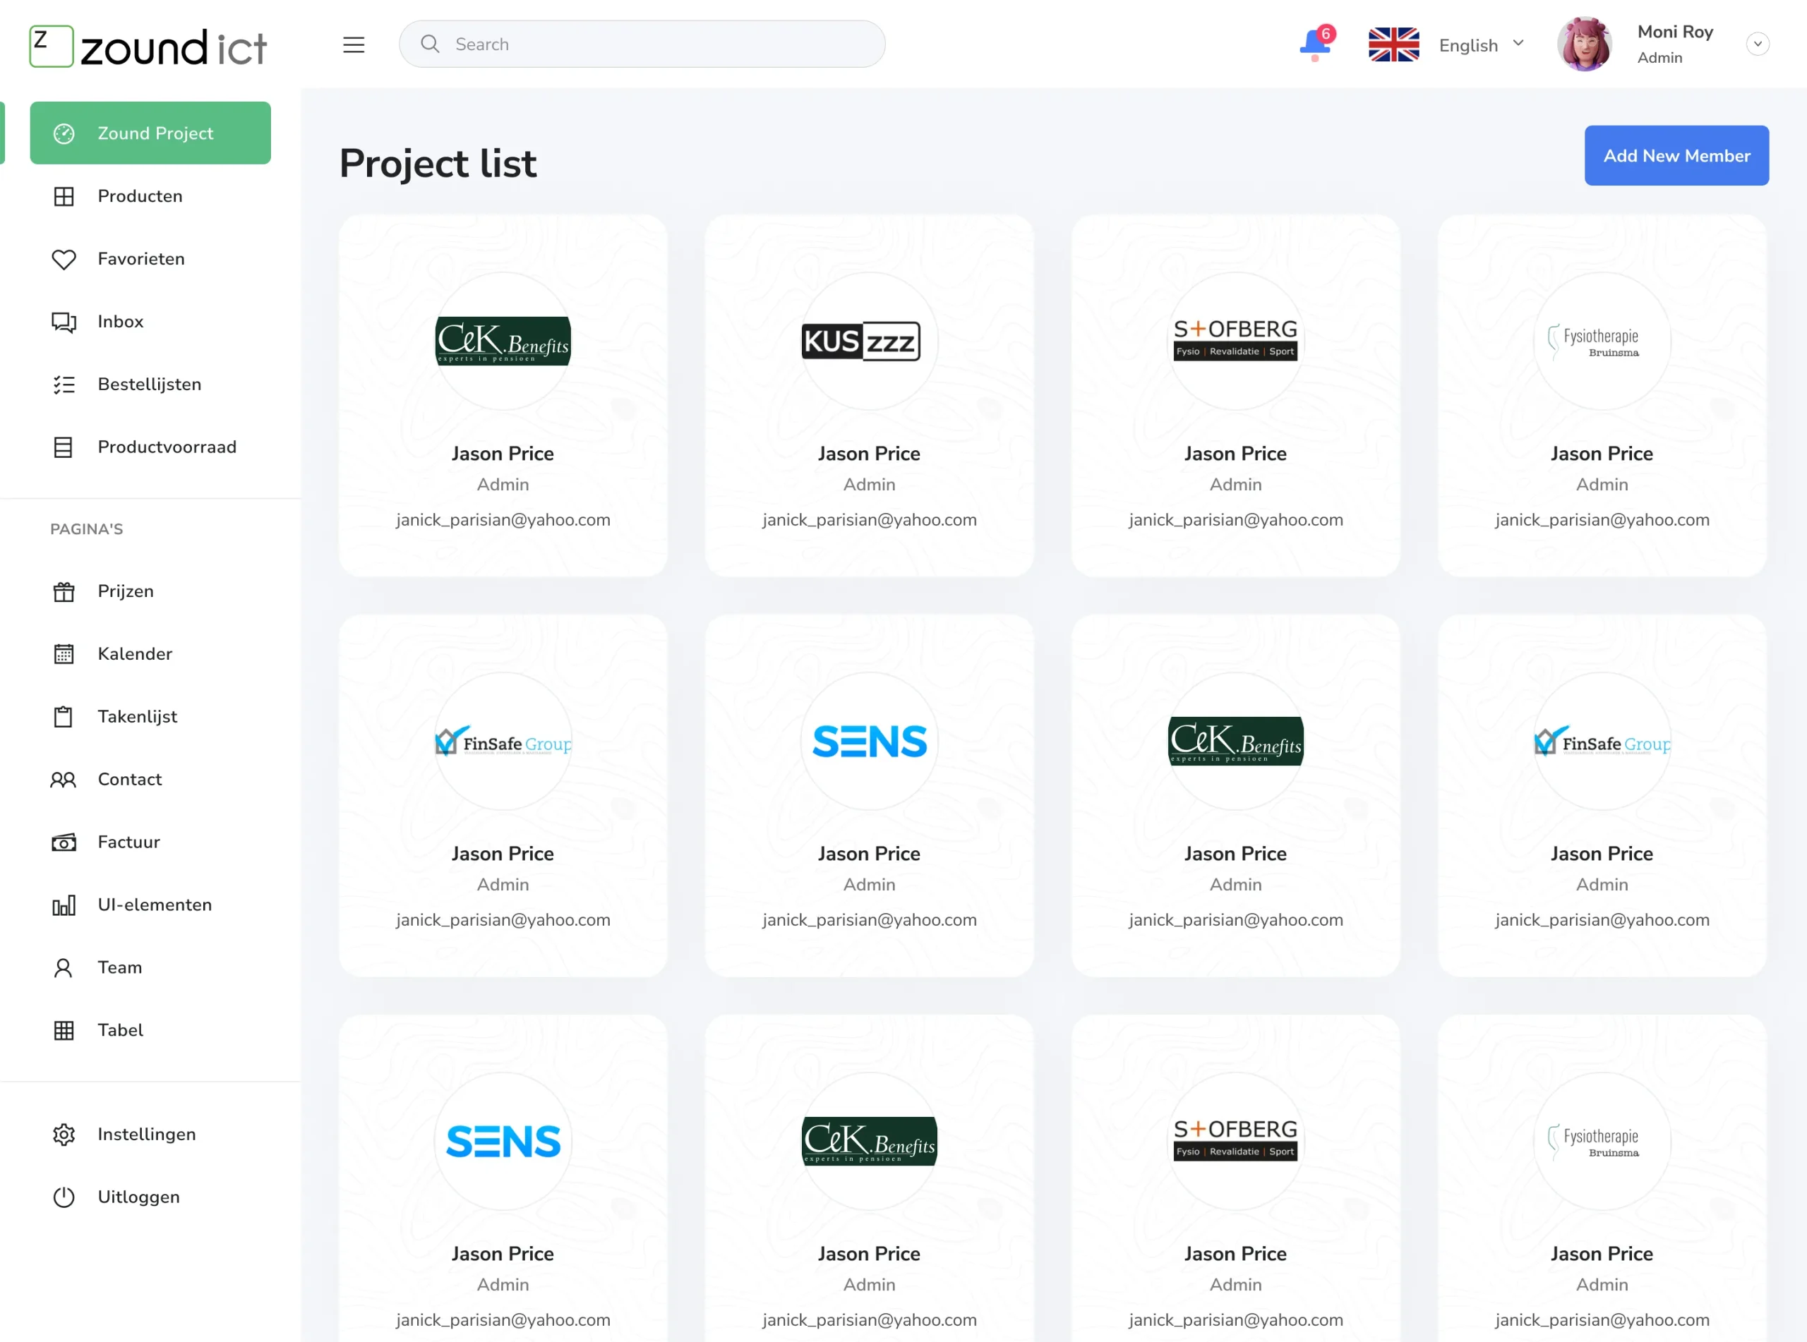Open the Instellingen gear icon

(64, 1134)
